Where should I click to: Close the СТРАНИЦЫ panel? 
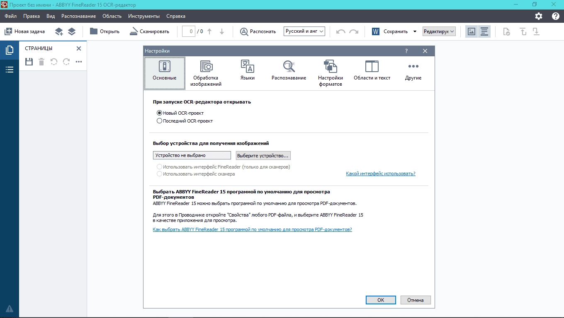coord(79,48)
